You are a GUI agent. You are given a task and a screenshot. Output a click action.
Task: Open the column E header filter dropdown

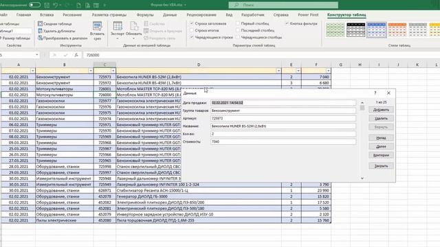pyautogui.click(x=298, y=71)
